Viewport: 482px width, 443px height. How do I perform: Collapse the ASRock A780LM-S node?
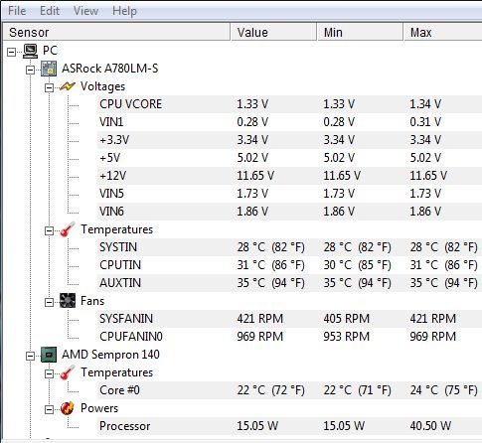pos(30,70)
